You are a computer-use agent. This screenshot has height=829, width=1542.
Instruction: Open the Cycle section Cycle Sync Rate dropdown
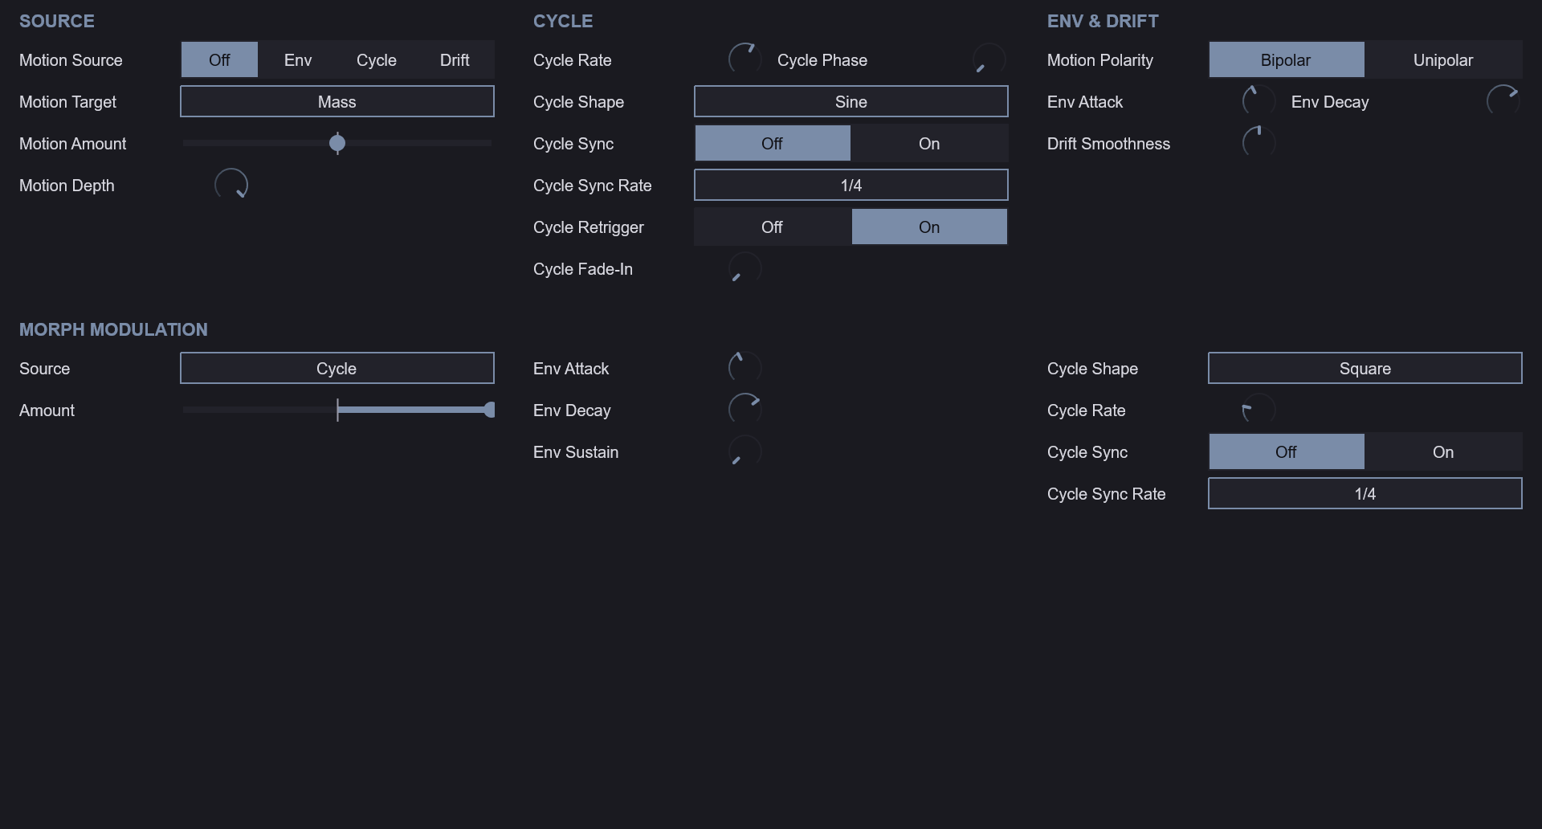coord(851,185)
